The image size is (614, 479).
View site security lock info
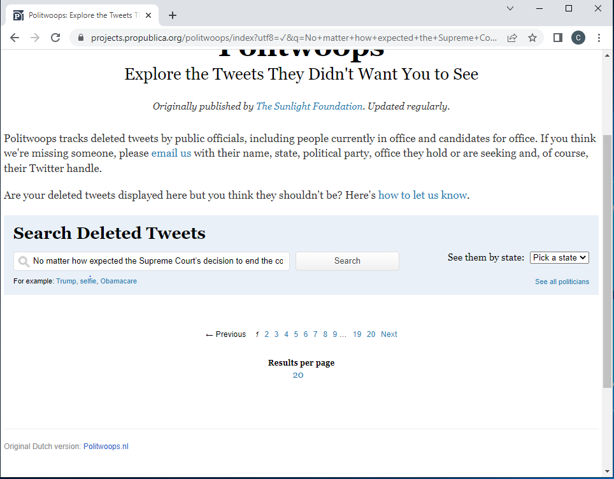pos(81,38)
